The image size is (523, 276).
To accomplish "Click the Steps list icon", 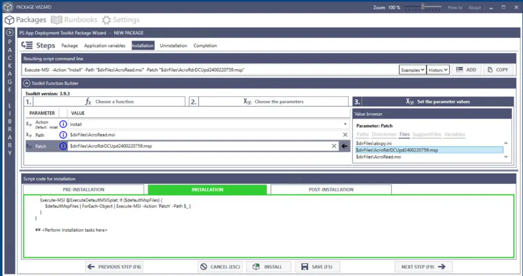I will pyautogui.click(x=27, y=45).
